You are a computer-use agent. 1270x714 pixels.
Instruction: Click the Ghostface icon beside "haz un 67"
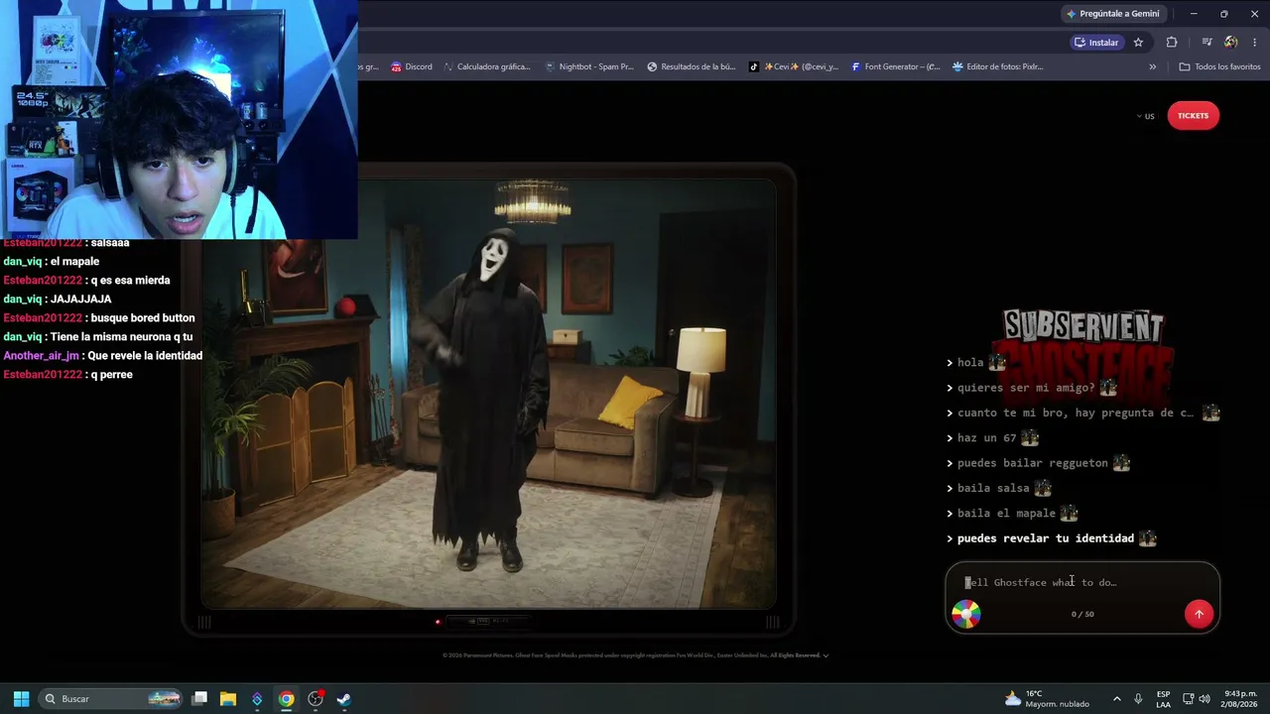(x=1030, y=438)
